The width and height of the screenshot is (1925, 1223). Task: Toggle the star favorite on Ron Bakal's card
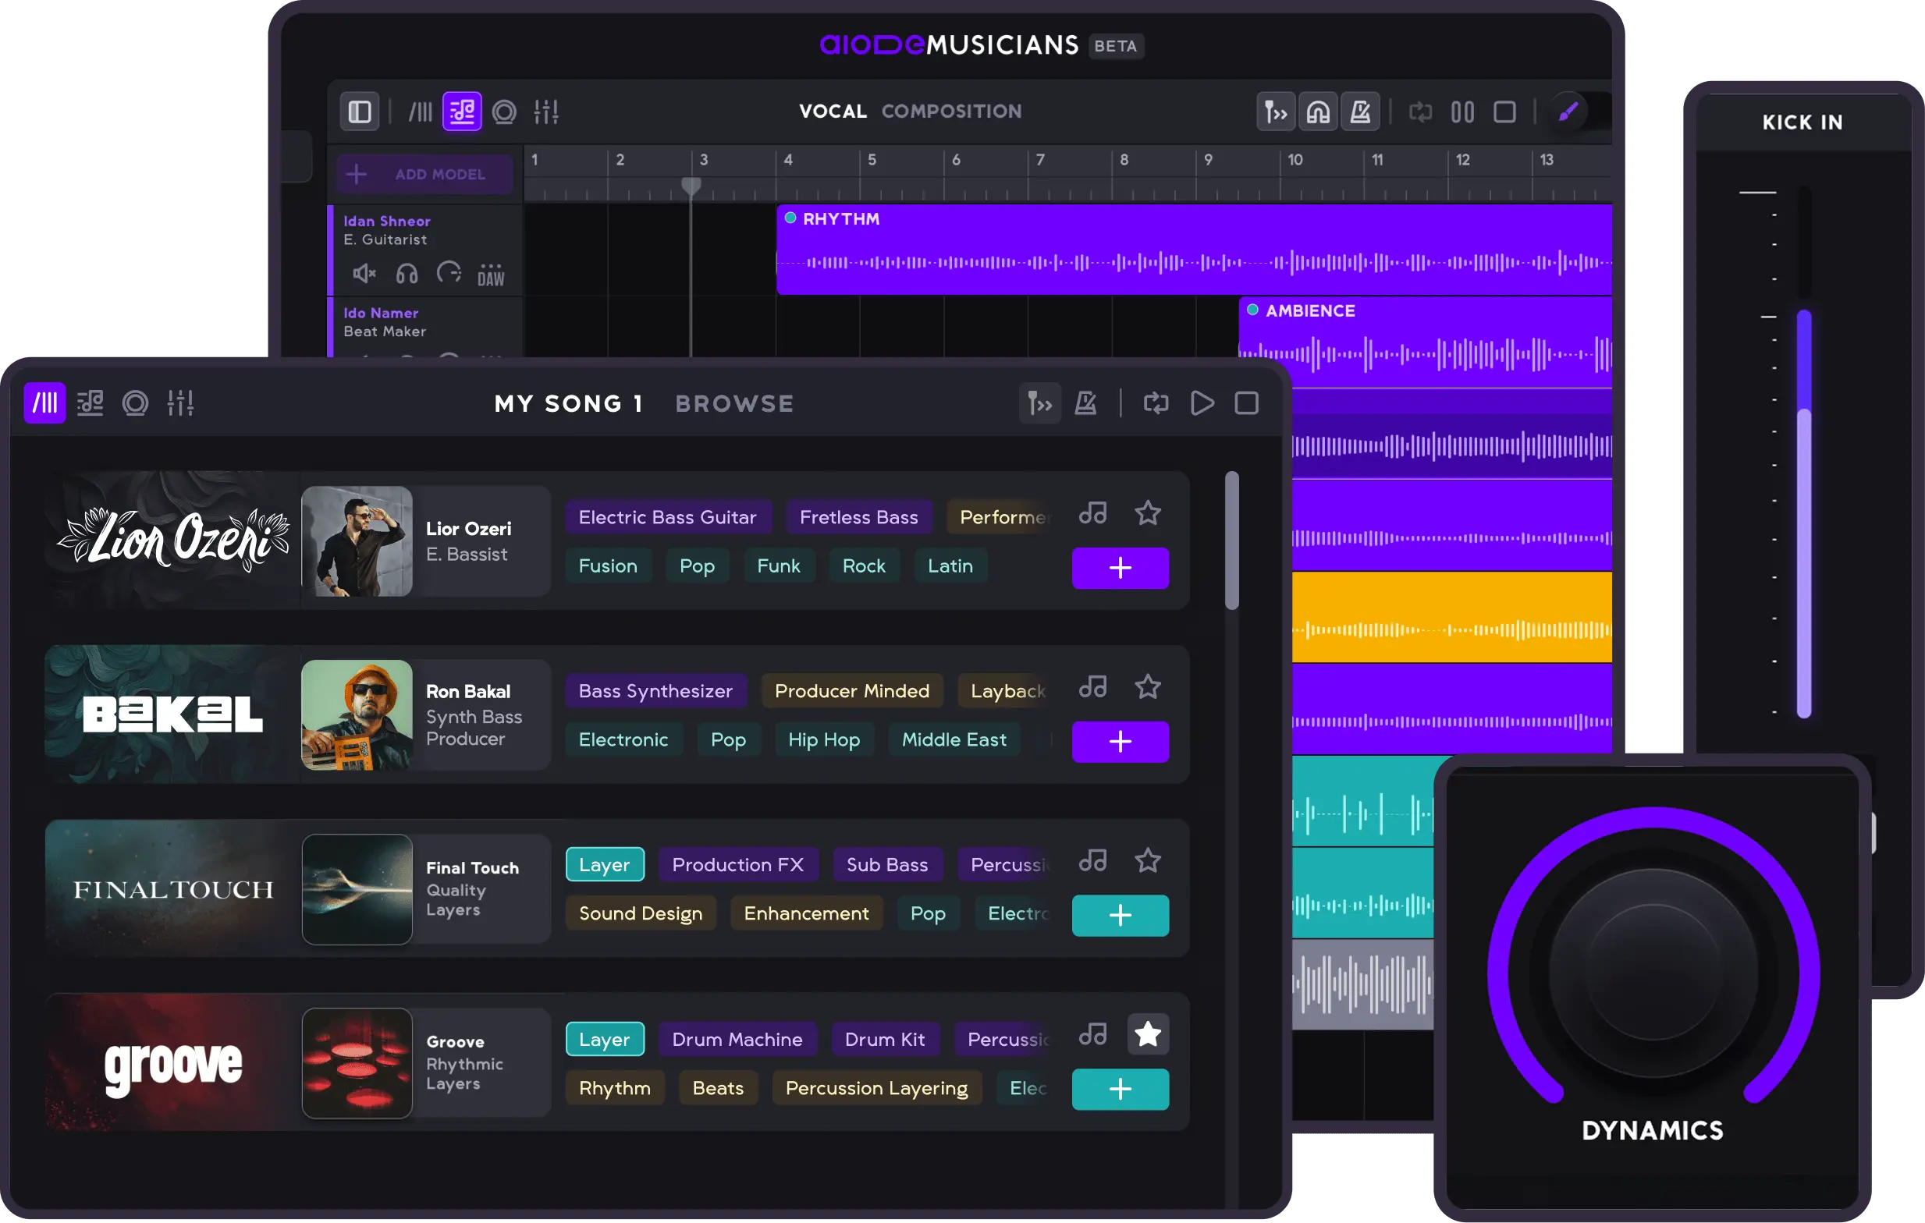click(1148, 686)
